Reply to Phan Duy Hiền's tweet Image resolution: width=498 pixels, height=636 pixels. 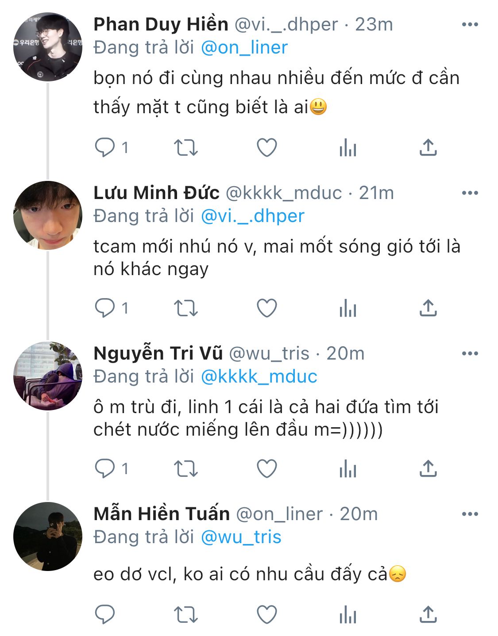105,148
